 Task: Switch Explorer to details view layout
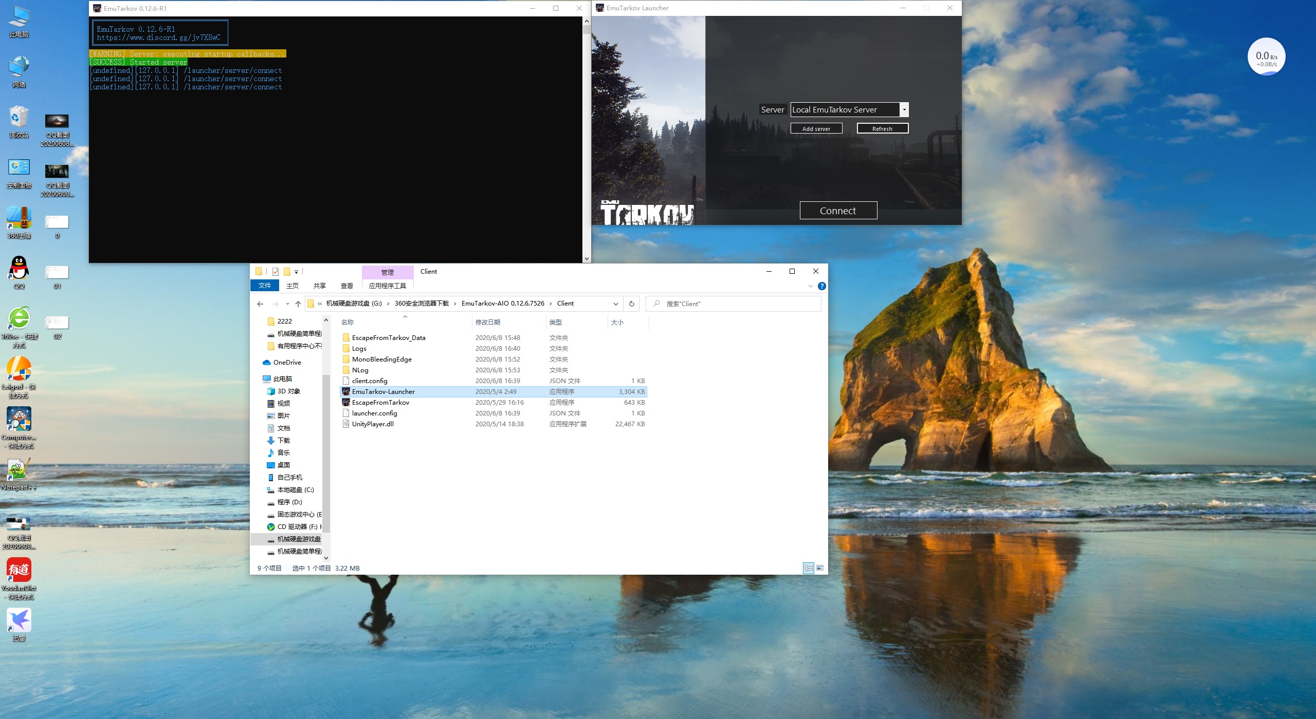[x=808, y=568]
